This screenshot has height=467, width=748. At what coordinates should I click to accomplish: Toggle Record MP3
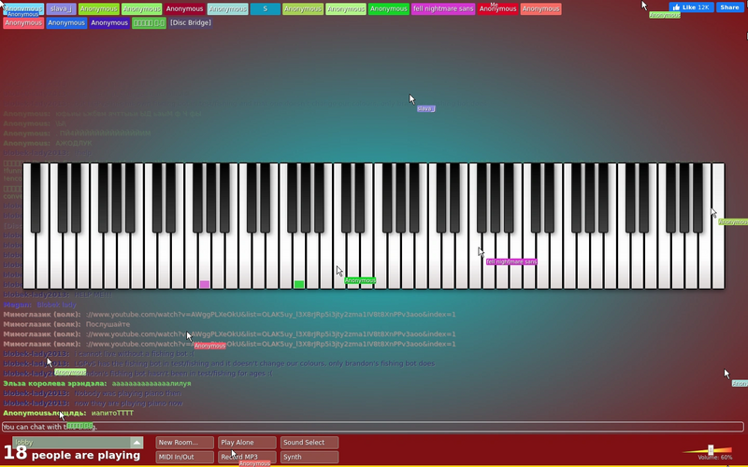point(247,457)
